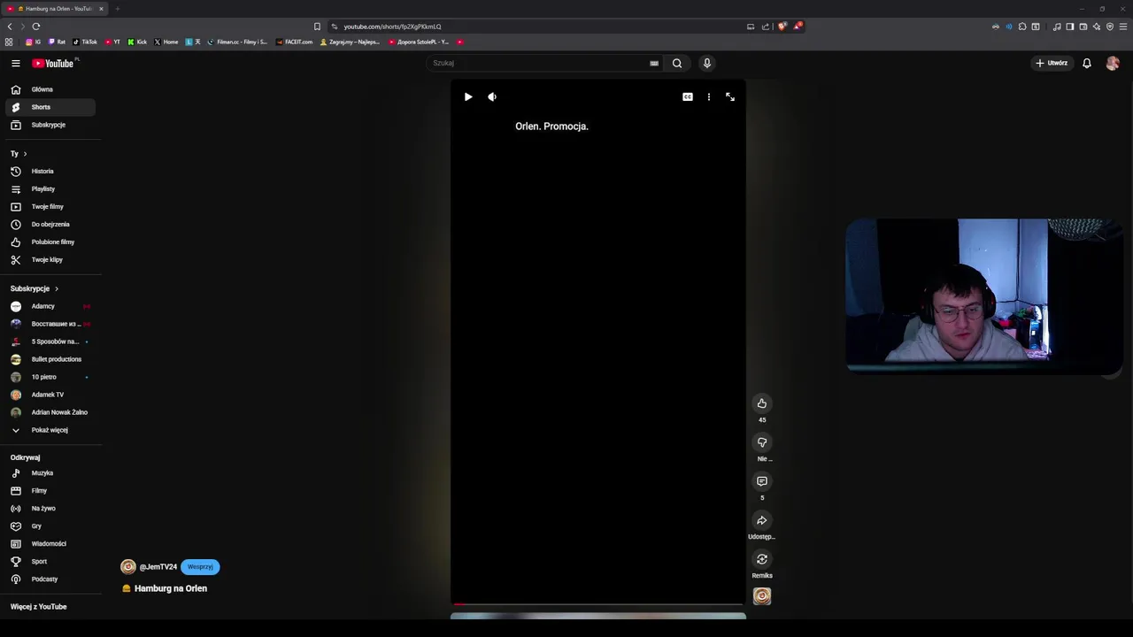Explore the Podcasty category
The image size is (1133, 637).
tap(50, 579)
